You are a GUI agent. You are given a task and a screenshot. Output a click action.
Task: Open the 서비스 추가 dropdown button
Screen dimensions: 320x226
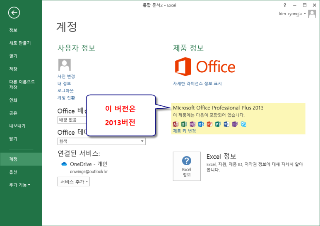(x=73, y=182)
